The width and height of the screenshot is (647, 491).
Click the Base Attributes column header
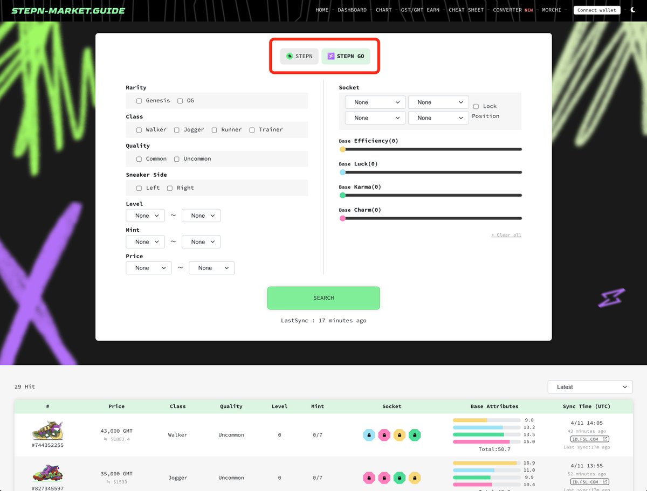[x=494, y=406]
